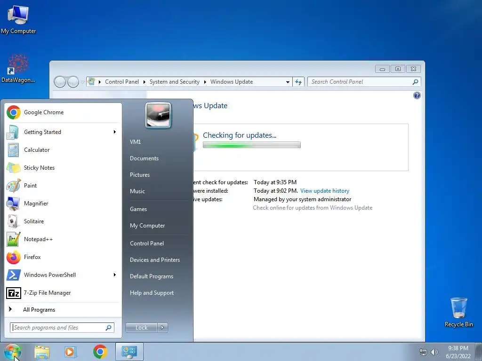Open the network tray icon

[x=423, y=352]
